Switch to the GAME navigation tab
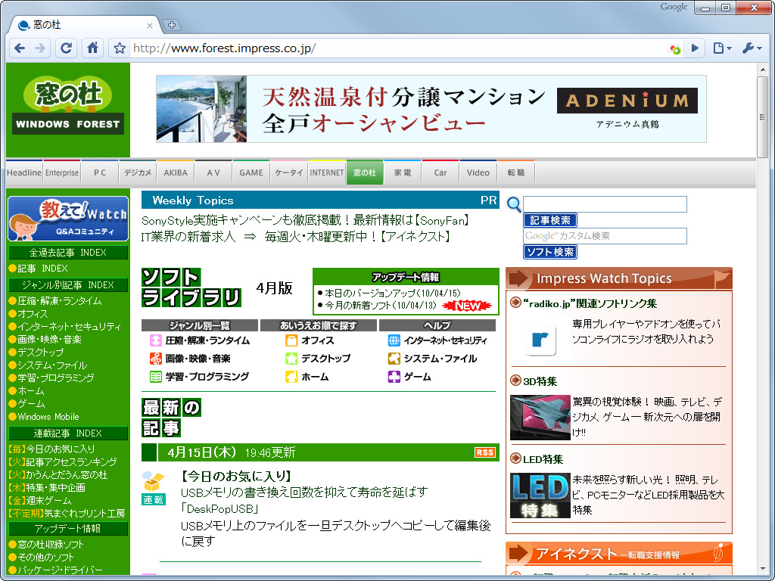Viewport: 775px width, 581px height. [x=251, y=172]
